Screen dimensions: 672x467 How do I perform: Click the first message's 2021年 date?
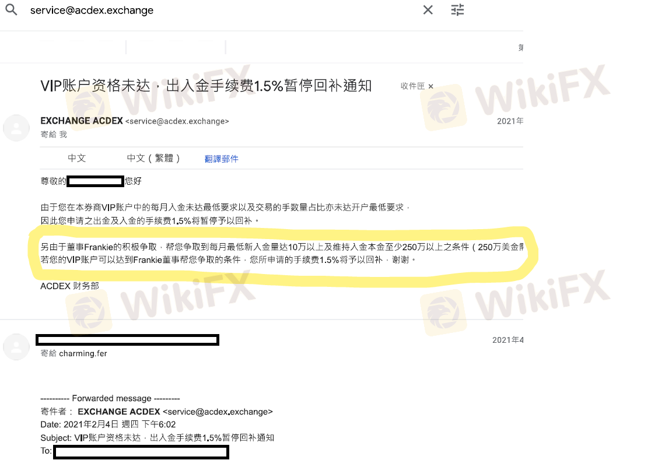coord(510,121)
